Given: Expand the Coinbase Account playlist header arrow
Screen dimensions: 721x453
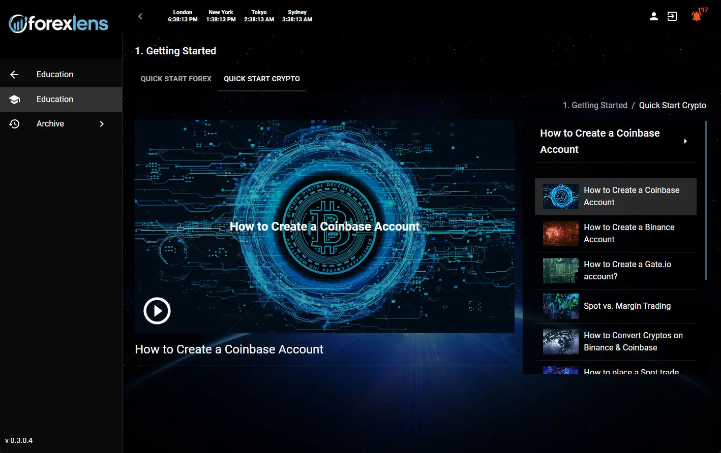Looking at the screenshot, I should (685, 141).
